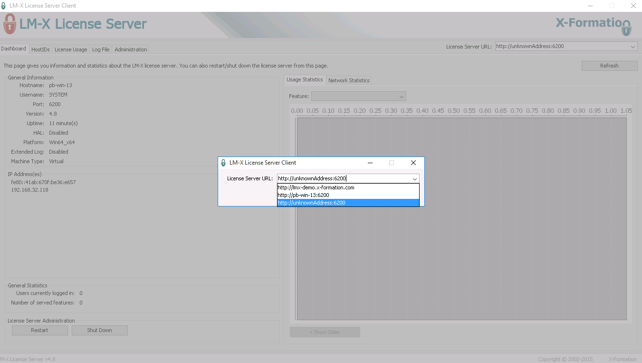Click the usage statistics chart area
Image resolution: width=642 pixels, height=363 pixels.
click(x=461, y=219)
